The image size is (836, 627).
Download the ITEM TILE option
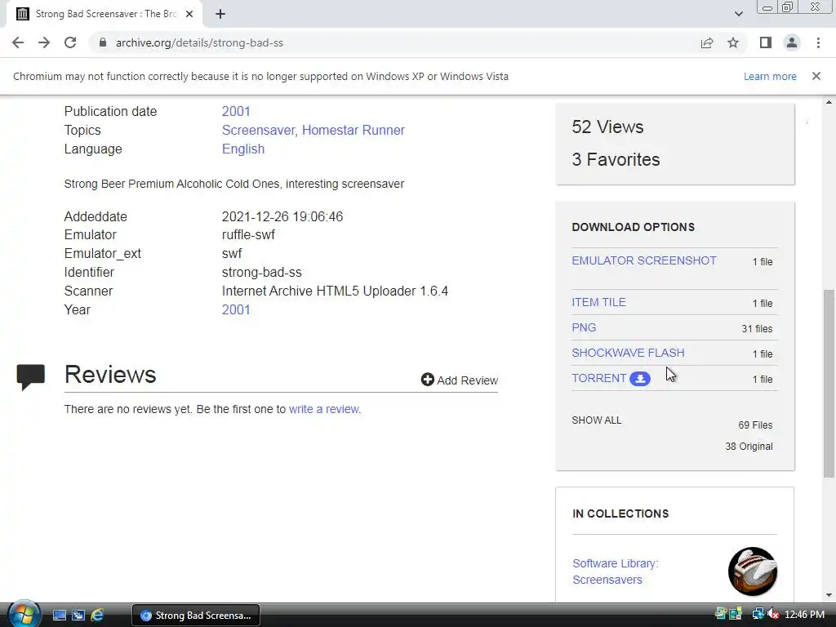click(x=598, y=302)
